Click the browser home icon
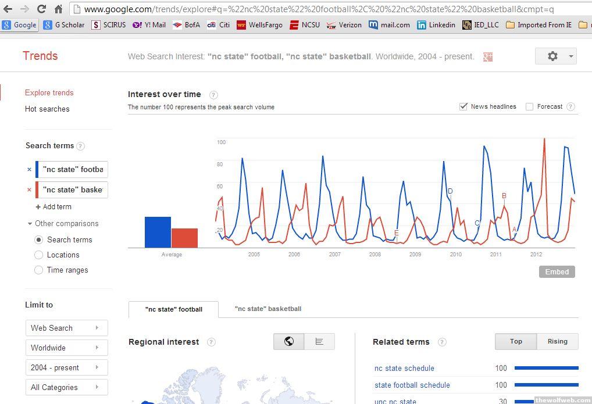The height and width of the screenshot is (404, 592). (58, 9)
